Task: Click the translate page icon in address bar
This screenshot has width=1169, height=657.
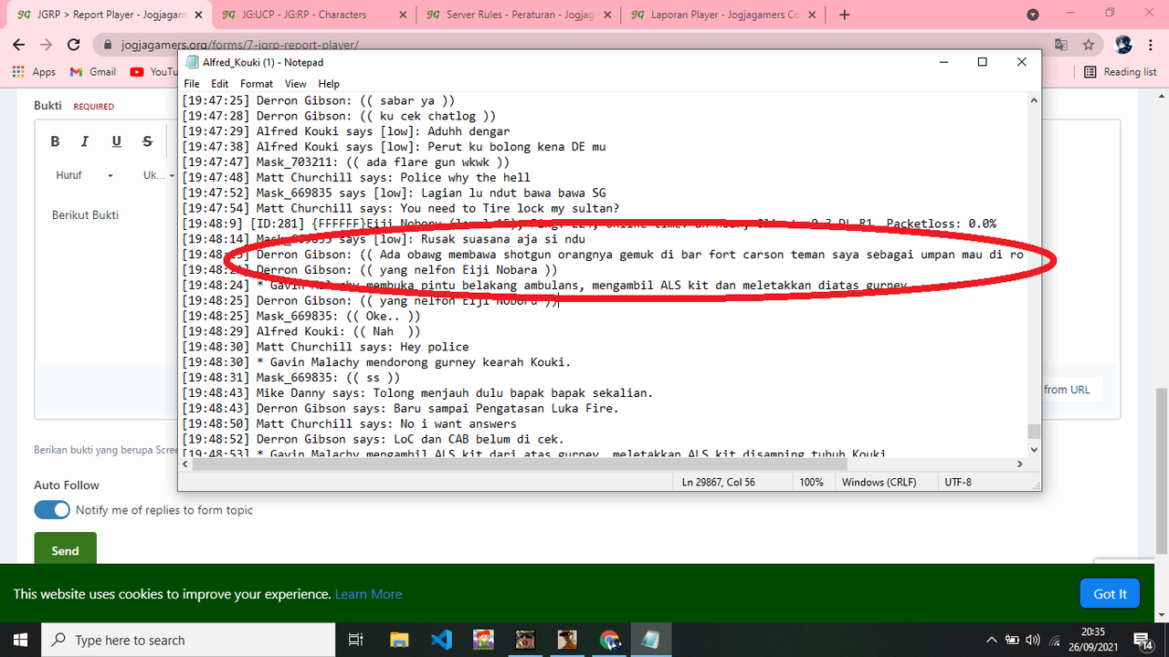Action: tap(1060, 44)
